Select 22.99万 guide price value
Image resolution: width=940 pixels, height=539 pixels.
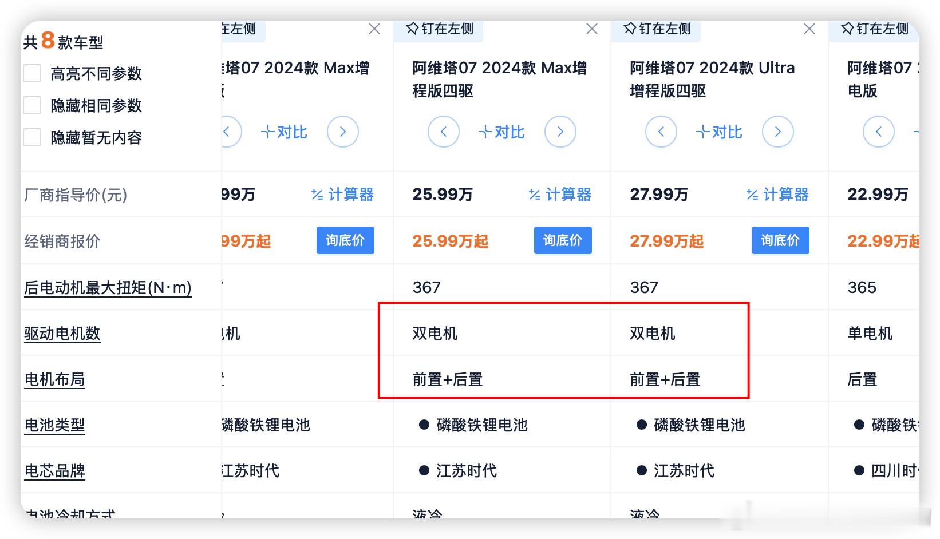pos(878,195)
